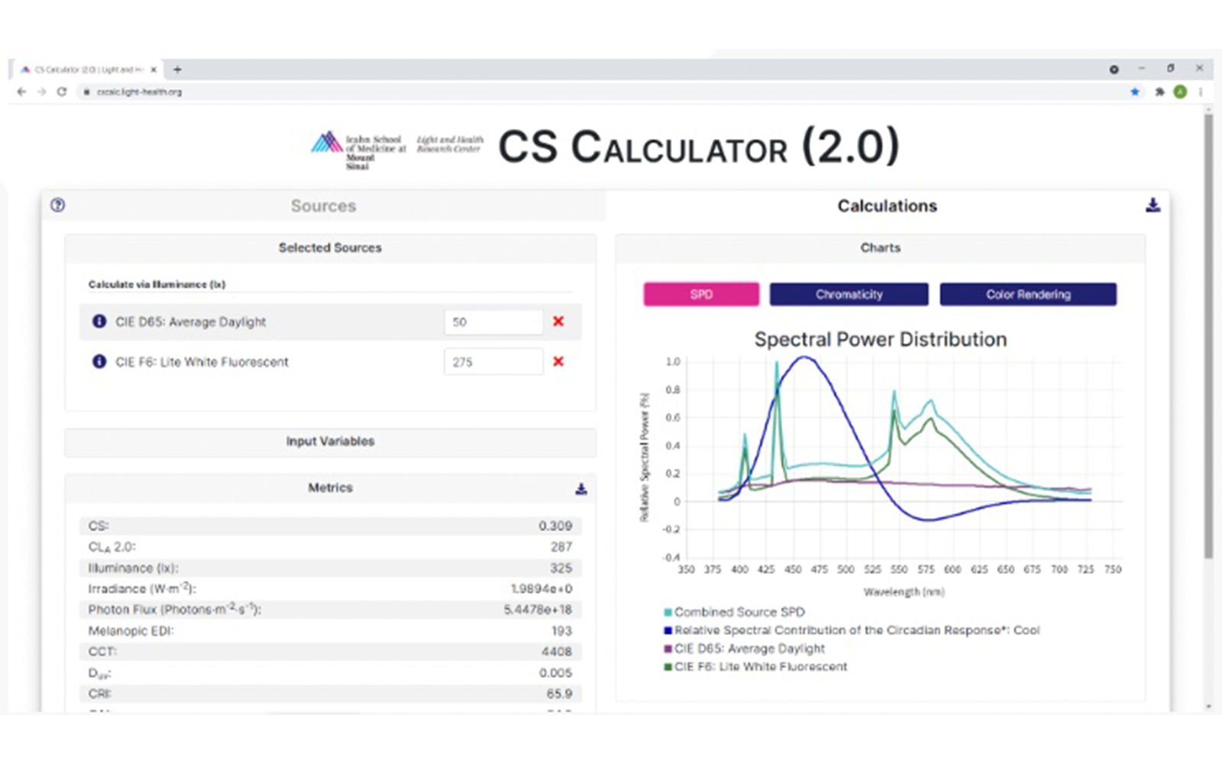Open info for CIE F6 Lite White Fluorescent
Viewport: 1222px width, 764px height.
[99, 361]
